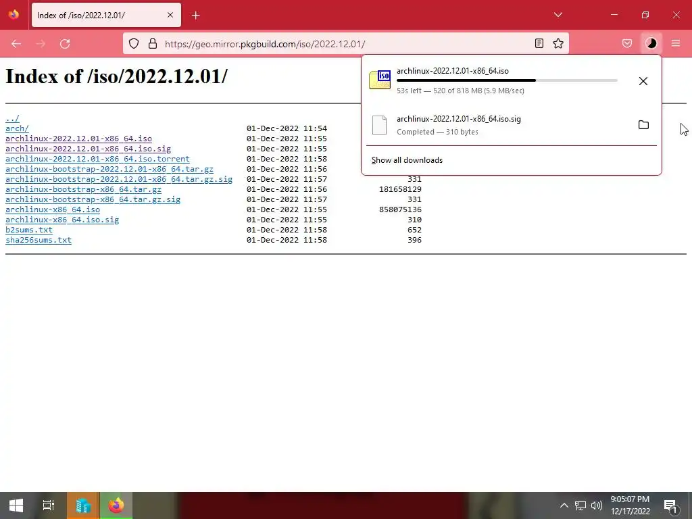
Task: Open archlinux-x86_64.iso link
Action: click(53, 209)
